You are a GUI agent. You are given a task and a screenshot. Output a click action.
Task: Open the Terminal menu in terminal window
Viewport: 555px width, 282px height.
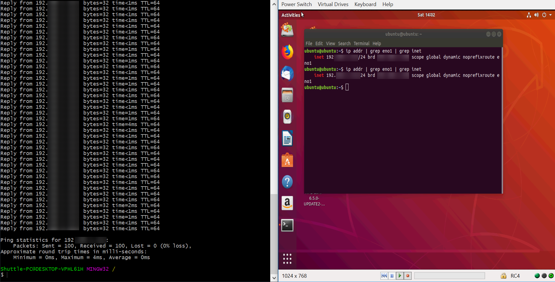[361, 43]
